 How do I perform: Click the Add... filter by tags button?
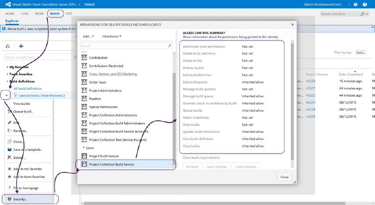pos(361,52)
